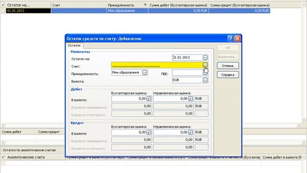Open 'Принадлежность' lookup next to Мин.образования
This screenshot has width=307, height=173.
click(144, 73)
